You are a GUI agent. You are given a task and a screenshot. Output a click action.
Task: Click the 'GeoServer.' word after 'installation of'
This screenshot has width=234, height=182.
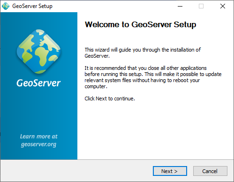pyautogui.click(x=97, y=56)
